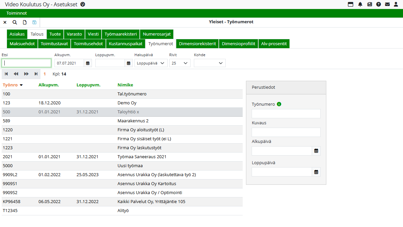Click the save diskette icon
Screen dimensions: 403x227
pyautogui.click(x=34, y=22)
